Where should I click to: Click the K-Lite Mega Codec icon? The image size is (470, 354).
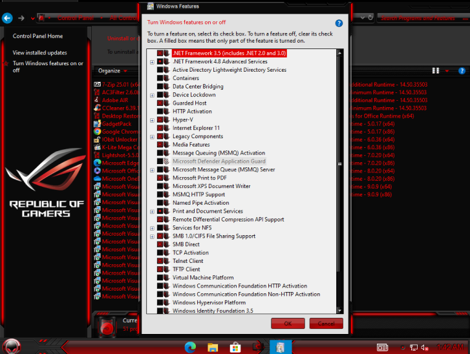pos(97,147)
